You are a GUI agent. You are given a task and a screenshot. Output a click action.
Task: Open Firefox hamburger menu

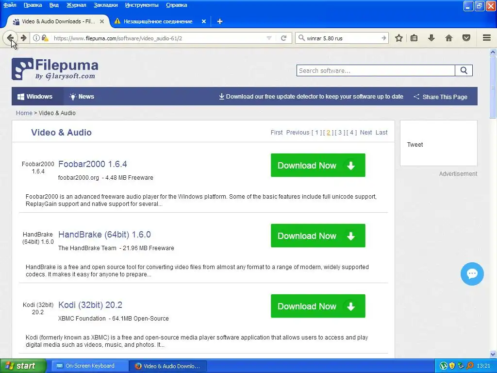487,38
